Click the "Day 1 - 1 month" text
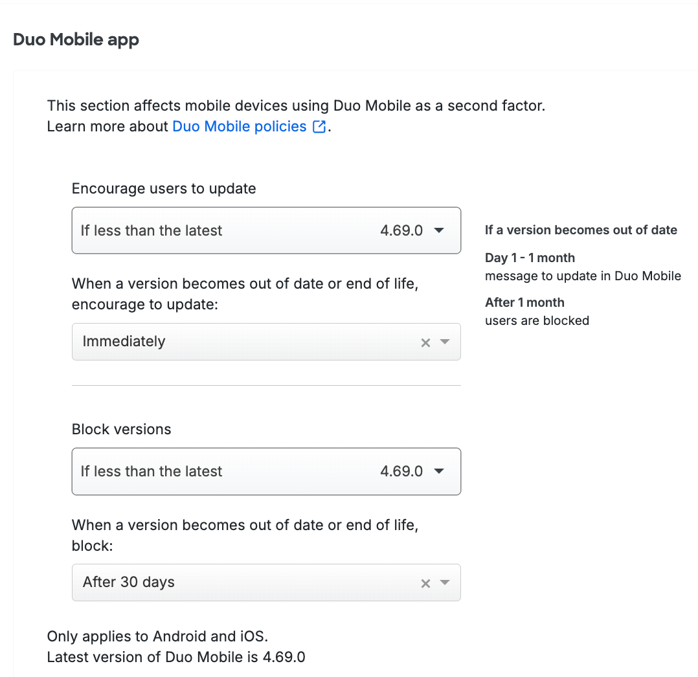The width and height of the screenshot is (698, 677). [x=530, y=258]
